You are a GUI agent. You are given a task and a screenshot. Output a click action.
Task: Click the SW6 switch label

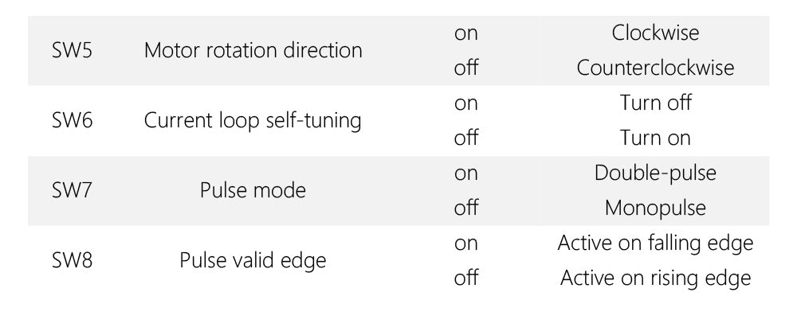coord(73,121)
